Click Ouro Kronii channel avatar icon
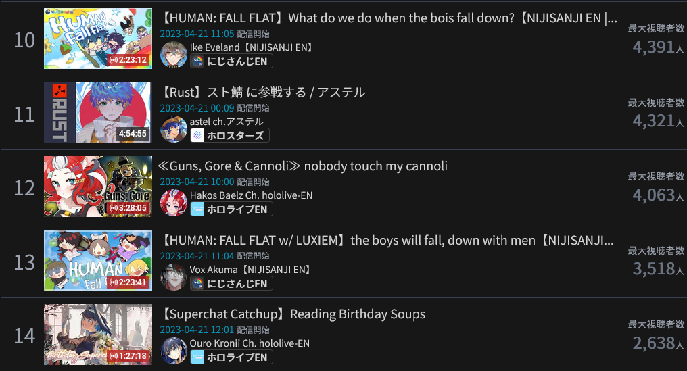 [x=173, y=351]
